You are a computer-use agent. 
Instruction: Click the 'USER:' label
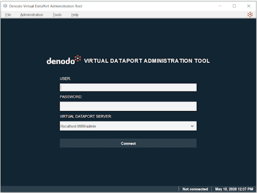click(x=65, y=78)
